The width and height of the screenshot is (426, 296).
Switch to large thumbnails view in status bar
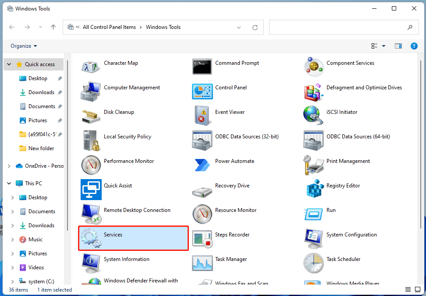(418, 289)
